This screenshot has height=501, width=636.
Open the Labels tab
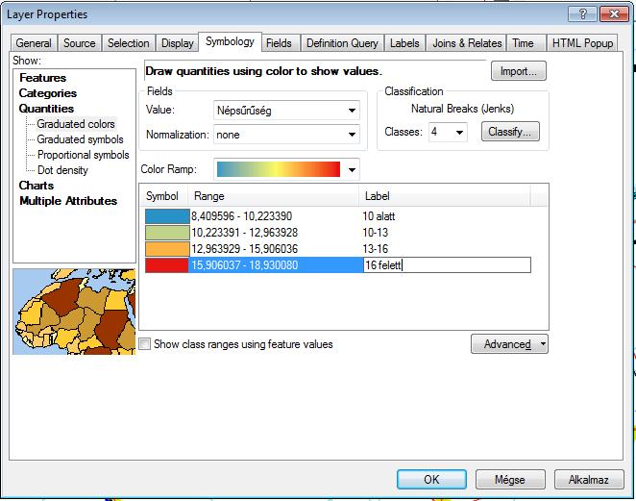pyautogui.click(x=404, y=43)
